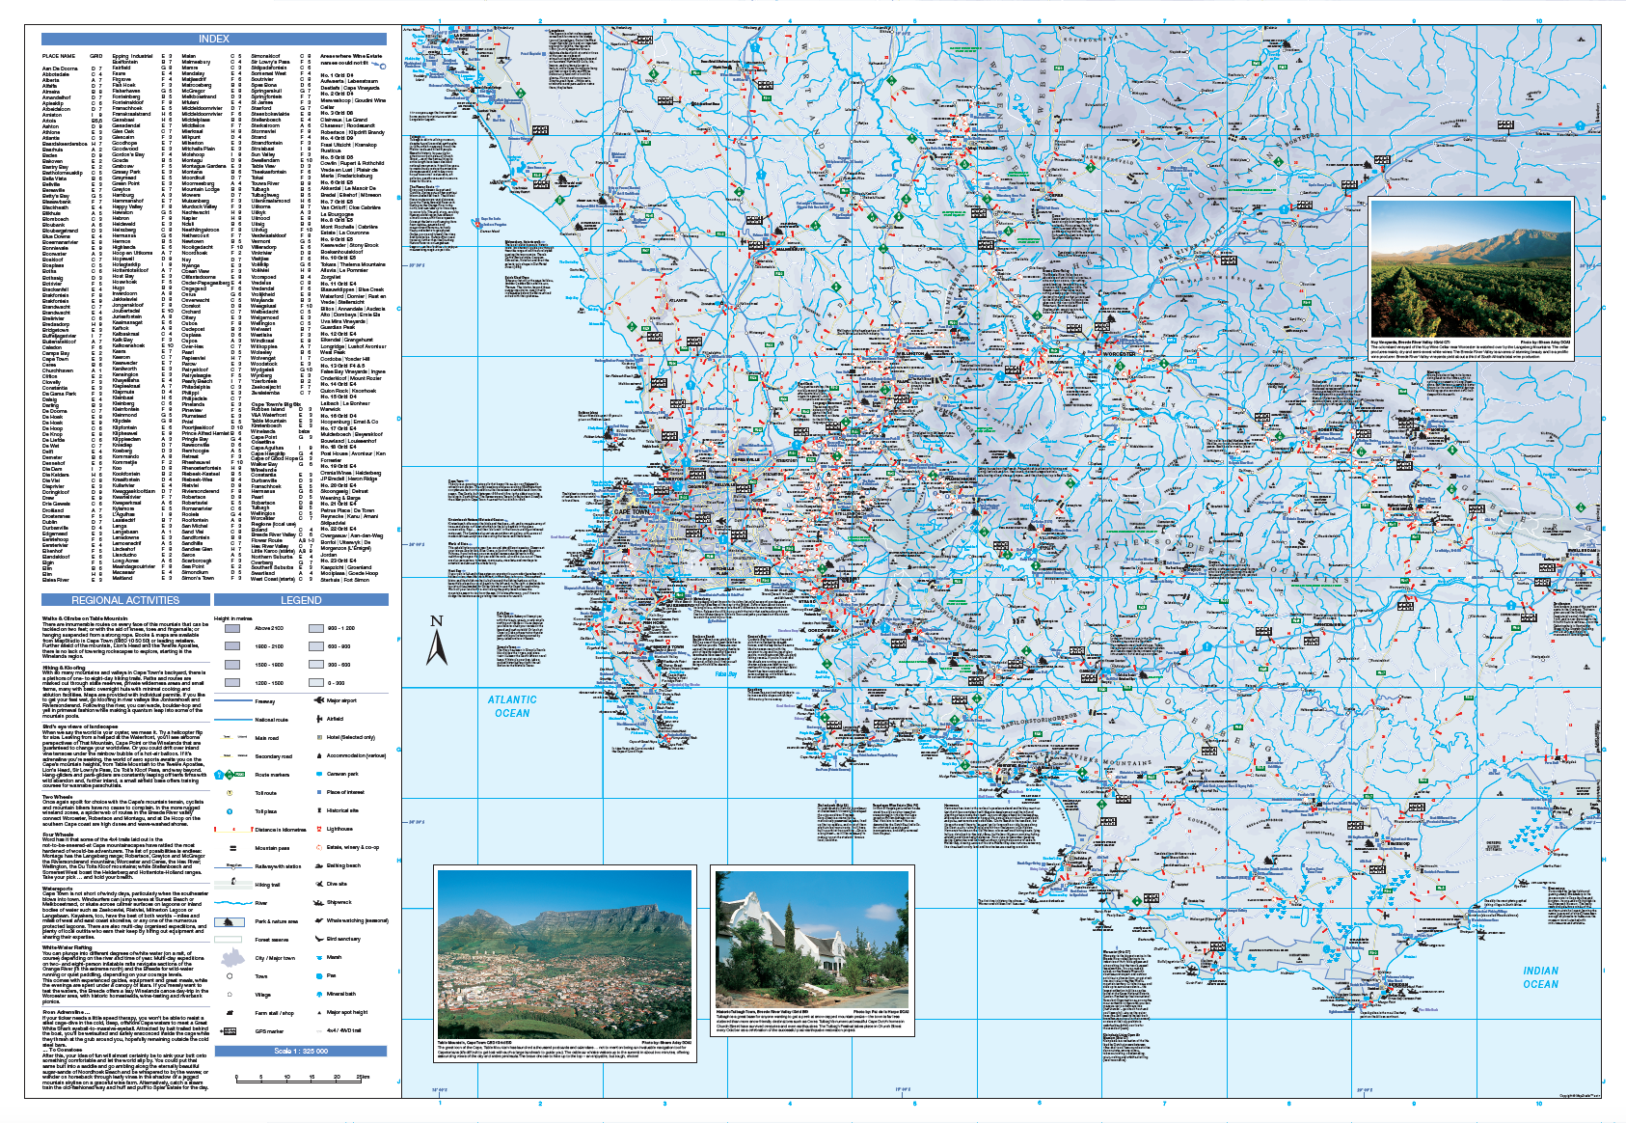Open the vineyard and mountain photo
The width and height of the screenshot is (1626, 1123).
coord(1471,269)
